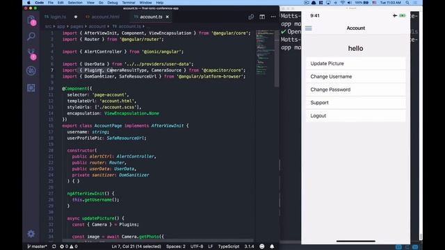
Task: Open errors and warnings count in status bar
Action: (69, 247)
